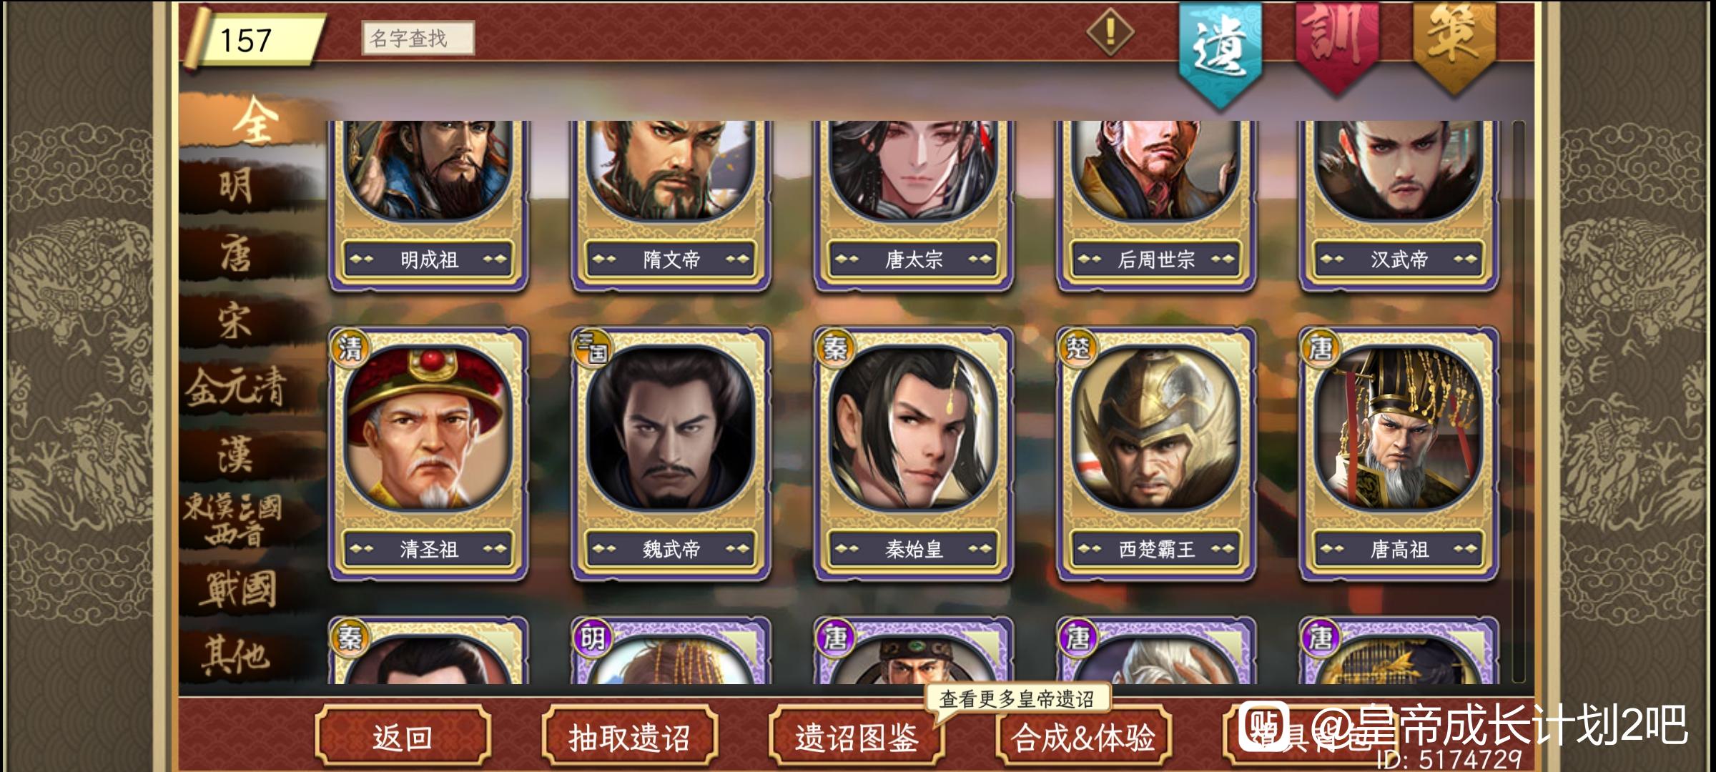Tap the 返回 button
1716x772 pixels.
tap(403, 736)
